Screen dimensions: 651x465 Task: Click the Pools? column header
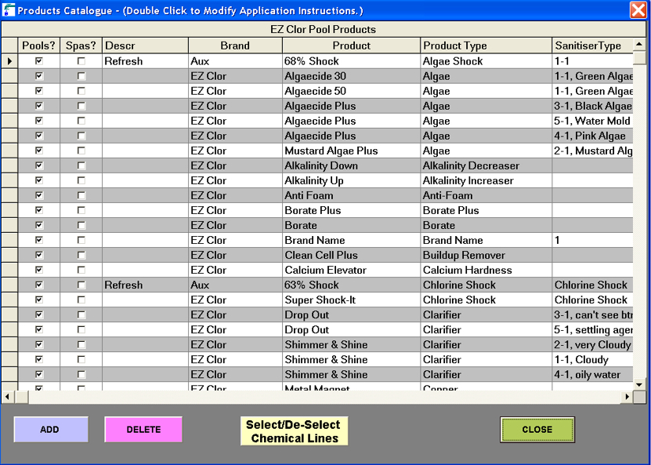[x=39, y=45]
